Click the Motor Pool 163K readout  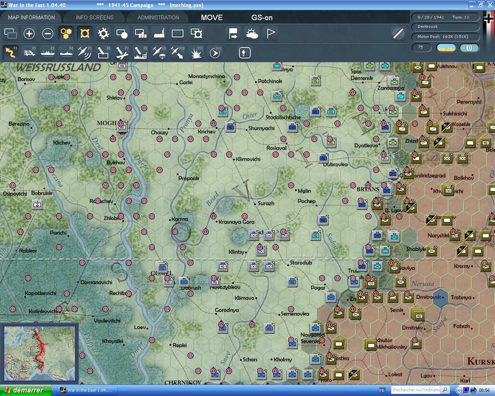(x=445, y=37)
